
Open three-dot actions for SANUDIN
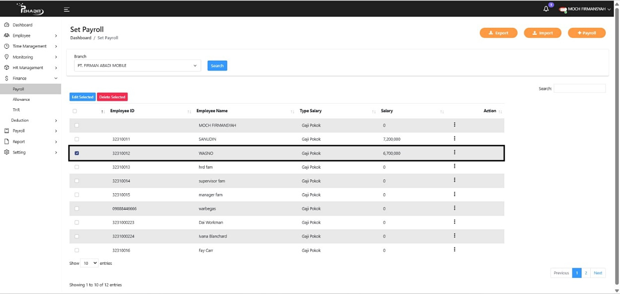pos(455,139)
